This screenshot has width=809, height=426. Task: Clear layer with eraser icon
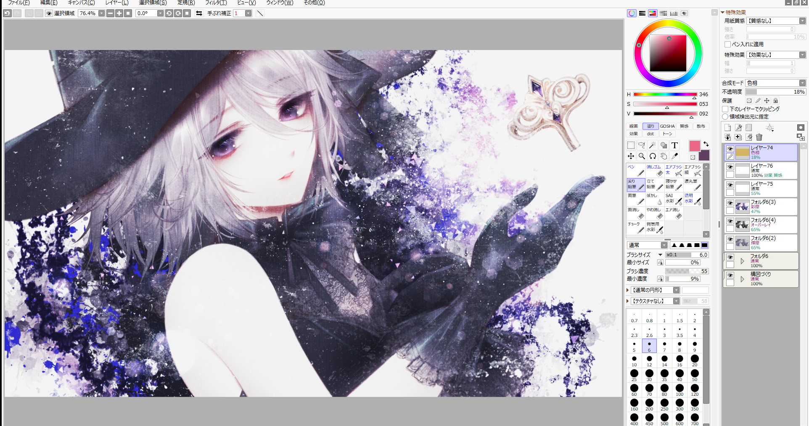click(x=749, y=137)
